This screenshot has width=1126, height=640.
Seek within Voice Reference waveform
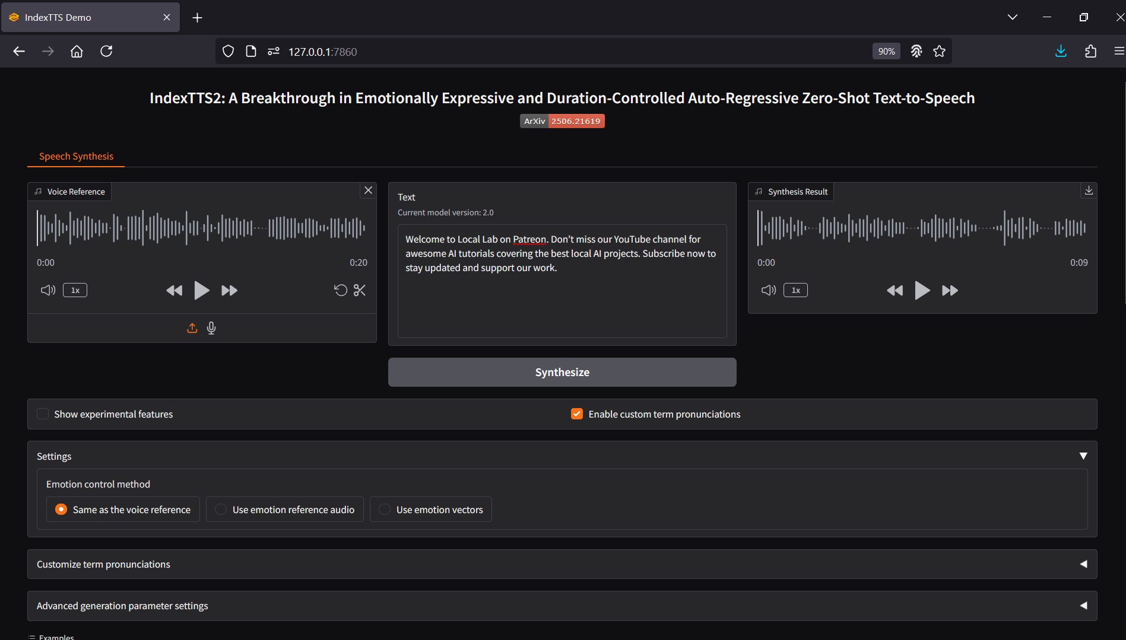(202, 228)
